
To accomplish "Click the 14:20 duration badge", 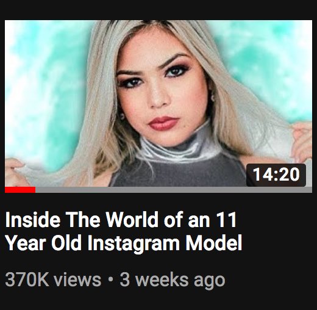I will [276, 175].
